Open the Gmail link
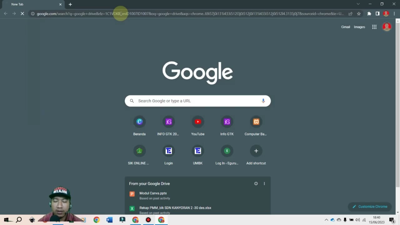Viewport: 400px width, 225px height. [346, 27]
